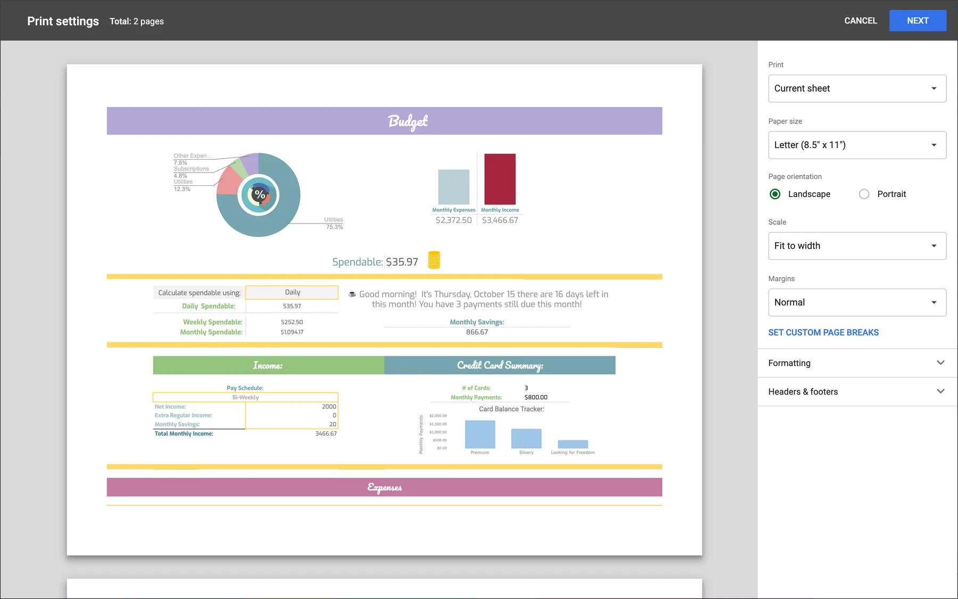The width and height of the screenshot is (958, 599).
Task: Click the Daily spendable selector cell
Action: [292, 292]
